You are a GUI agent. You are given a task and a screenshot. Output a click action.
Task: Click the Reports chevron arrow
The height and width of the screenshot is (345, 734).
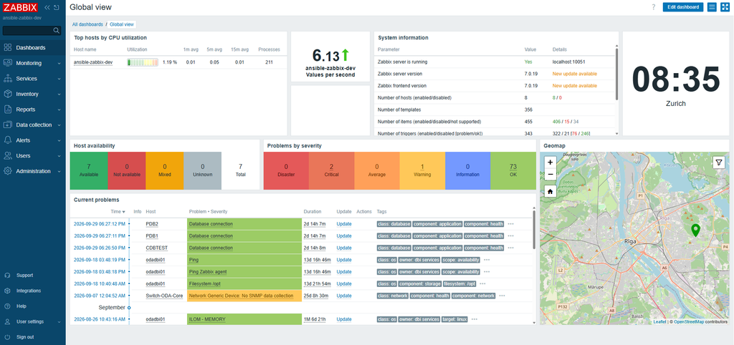point(59,110)
